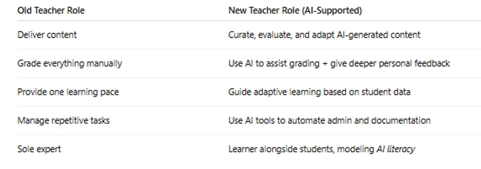Click 'Curate, evaluate, and adapt AI-generated content' cell
481x169 pixels.
(x=324, y=35)
